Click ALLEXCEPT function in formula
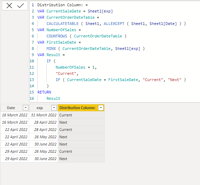The image size is (200, 185). click(114, 24)
